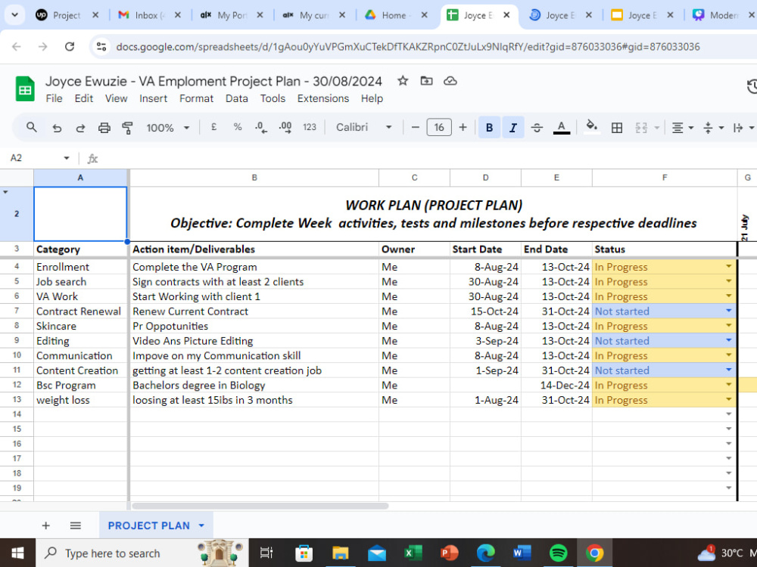The height and width of the screenshot is (567, 757).
Task: Click the taskbar search box
Action: pyautogui.click(x=142, y=553)
